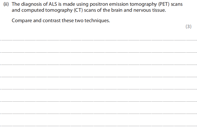The height and width of the screenshot is (129, 197).
Task: Place cursor on the first dotted answer line
Action: coord(98,40)
